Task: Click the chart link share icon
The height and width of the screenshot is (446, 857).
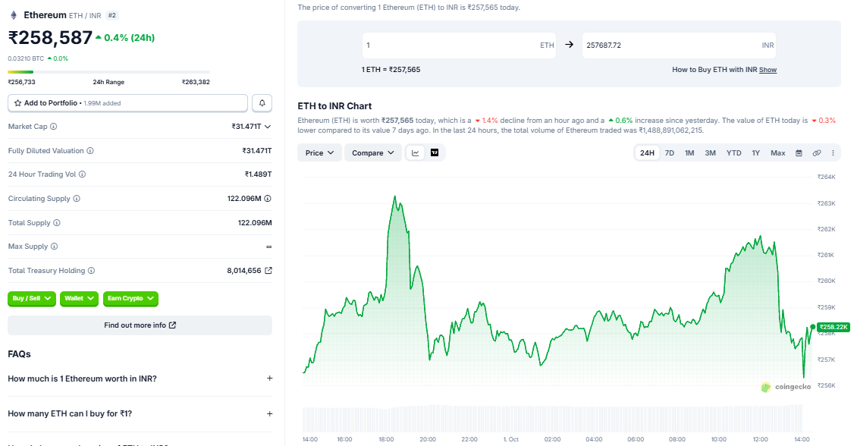Action: click(x=817, y=153)
